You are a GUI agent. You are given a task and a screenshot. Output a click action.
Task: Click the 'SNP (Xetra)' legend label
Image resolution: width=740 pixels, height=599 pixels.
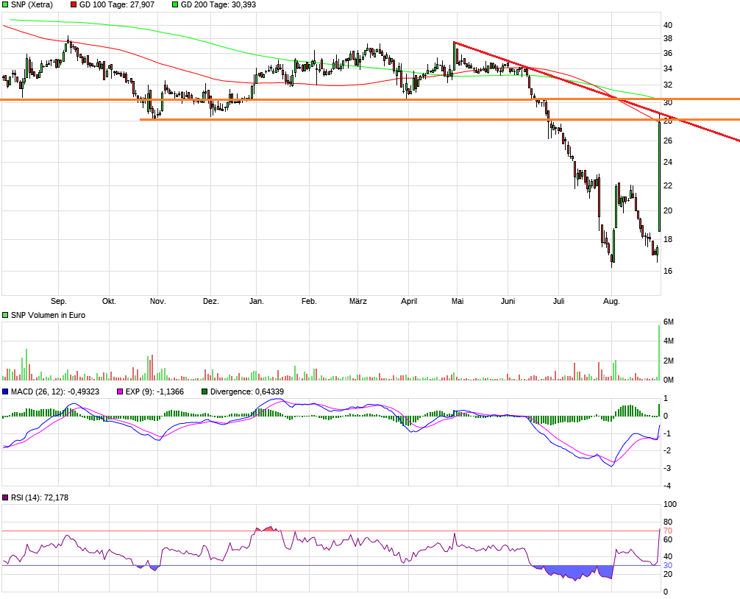[x=32, y=4]
